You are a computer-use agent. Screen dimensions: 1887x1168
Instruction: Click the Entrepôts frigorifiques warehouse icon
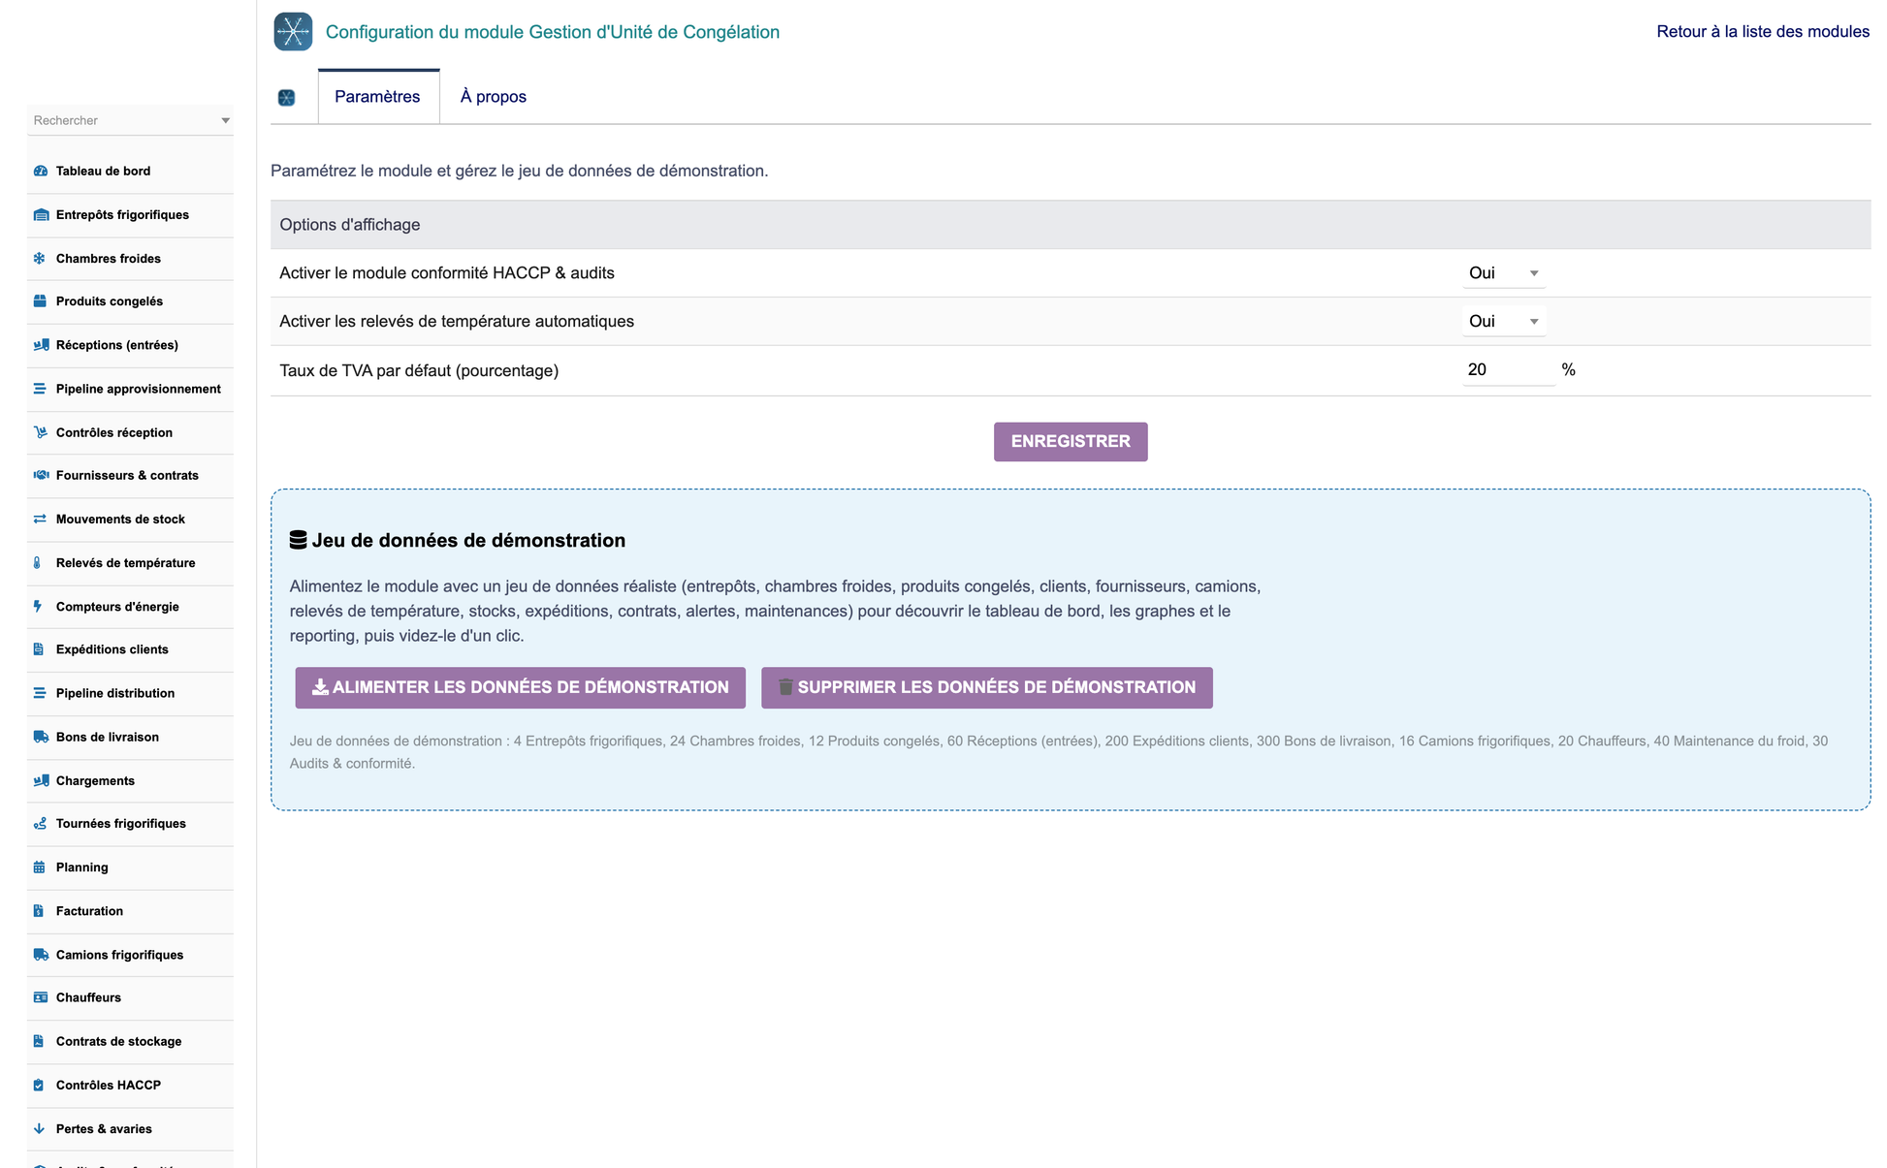[40, 215]
